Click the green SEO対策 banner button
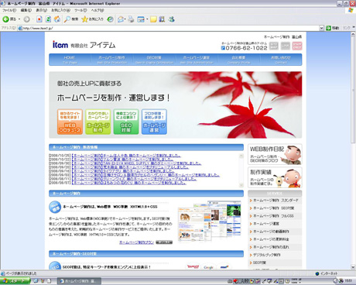The image size is (356, 285). coord(126,122)
